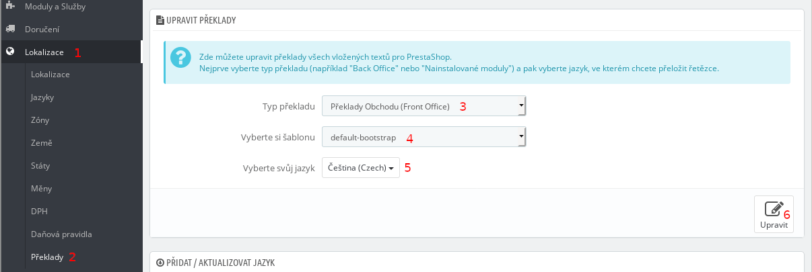Screen dimensions: 812x272
Task: Open the default-bootstrap template dropdown
Action: pyautogui.click(x=424, y=137)
